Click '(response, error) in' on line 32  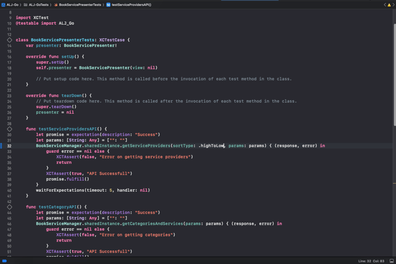click(x=300, y=146)
